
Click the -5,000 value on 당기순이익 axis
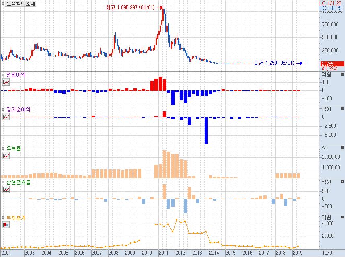(329, 135)
